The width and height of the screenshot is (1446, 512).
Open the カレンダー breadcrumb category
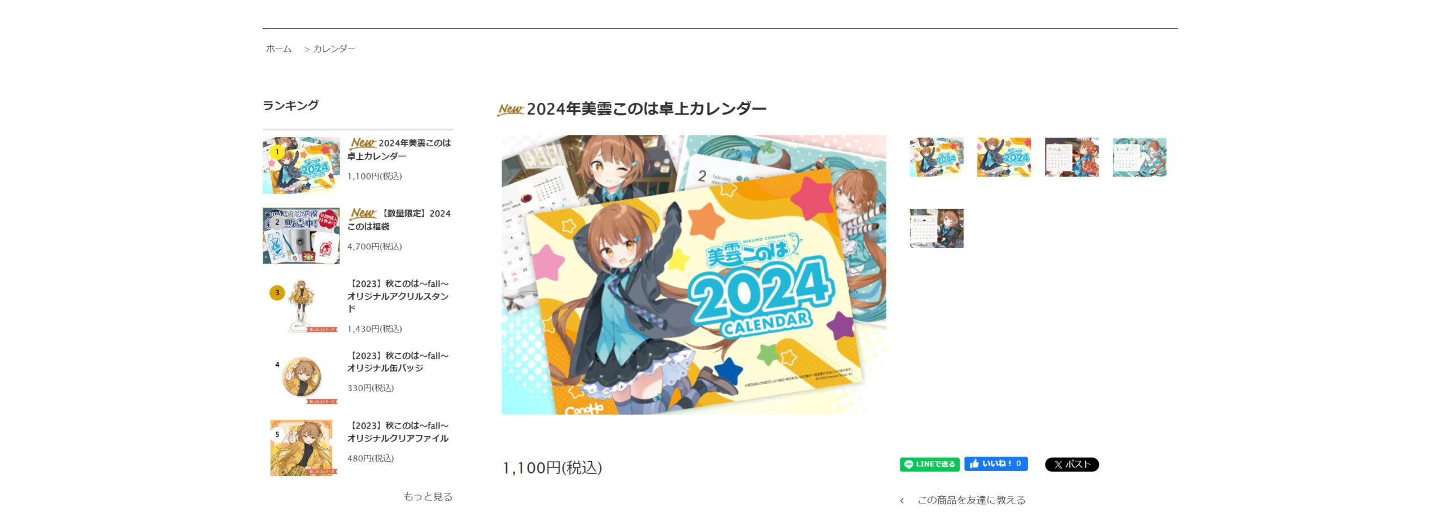(x=334, y=49)
